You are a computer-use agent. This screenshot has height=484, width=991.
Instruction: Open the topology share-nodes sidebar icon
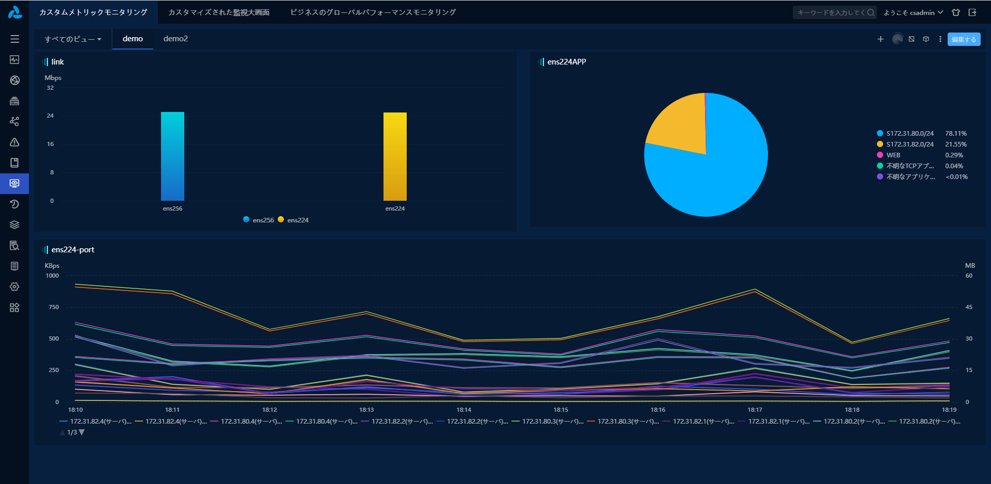pyautogui.click(x=14, y=121)
